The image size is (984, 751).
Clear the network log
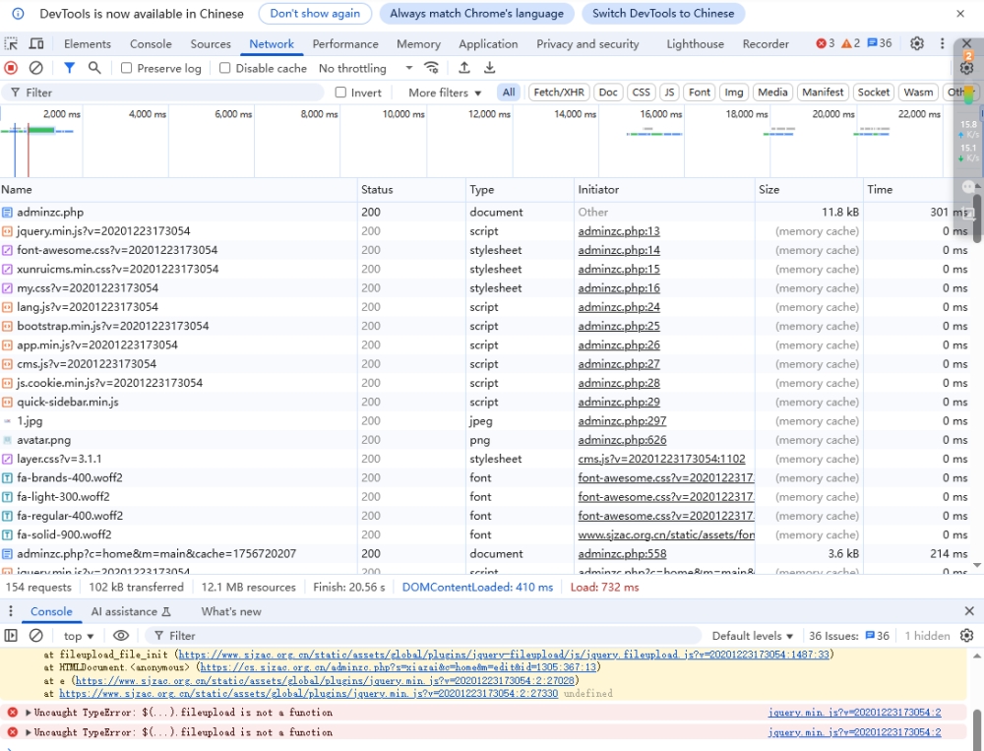click(36, 68)
